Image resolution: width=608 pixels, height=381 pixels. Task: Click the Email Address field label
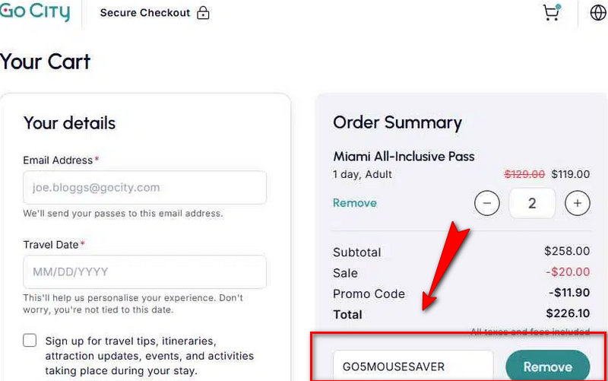[x=58, y=160]
